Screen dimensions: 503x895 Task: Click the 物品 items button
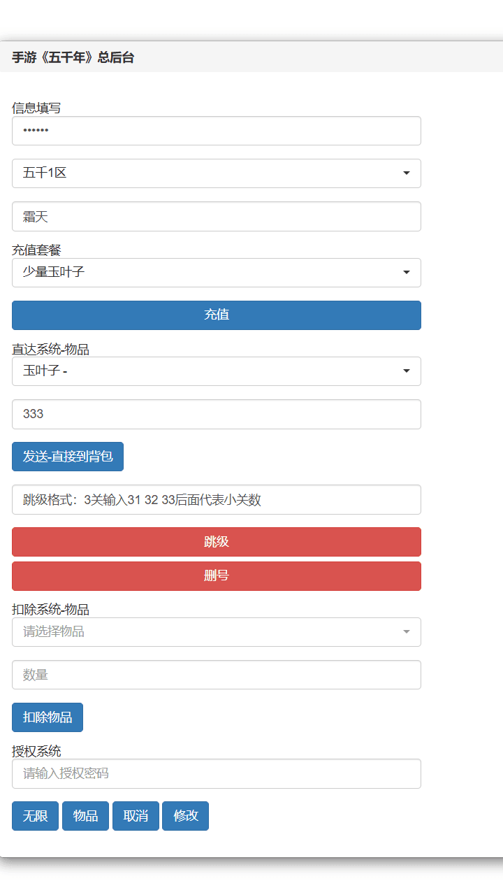tap(85, 815)
